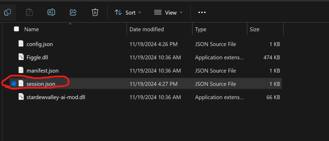Select the manifest.json file name
Screen dimensions: 329x141
pos(42,70)
